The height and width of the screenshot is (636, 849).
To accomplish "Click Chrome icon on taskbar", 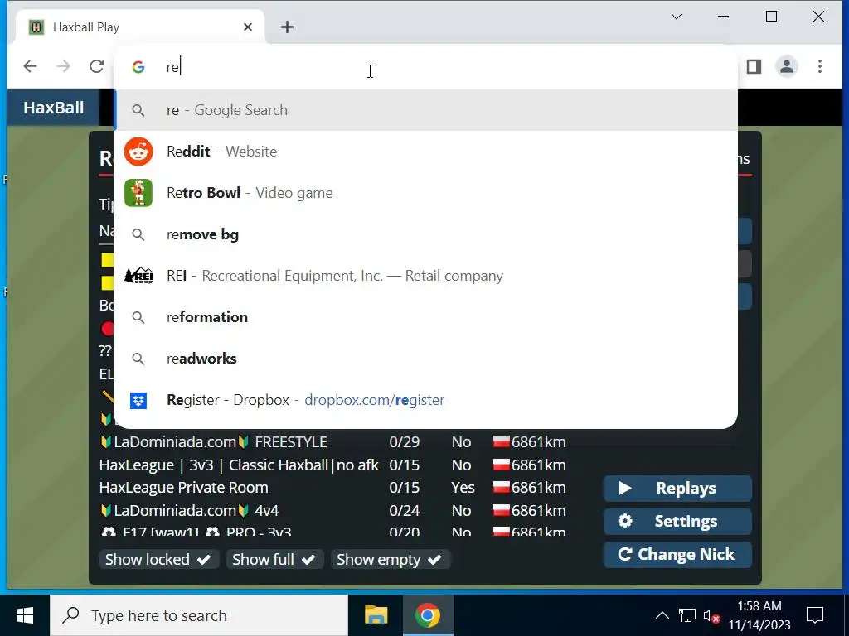I will pos(428,615).
